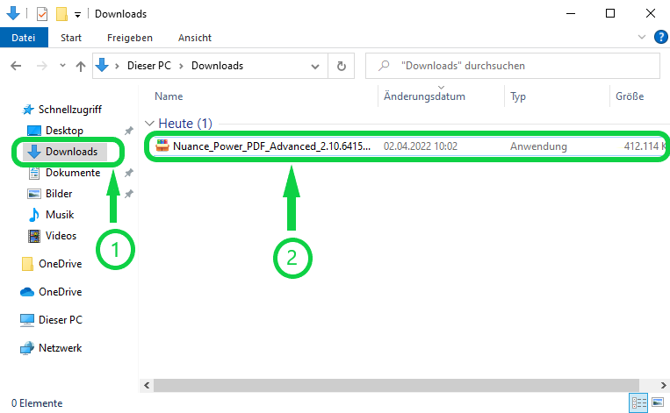Image resolution: width=670 pixels, height=413 pixels.
Task: Click the Nuance installer file icon
Action: click(x=162, y=146)
